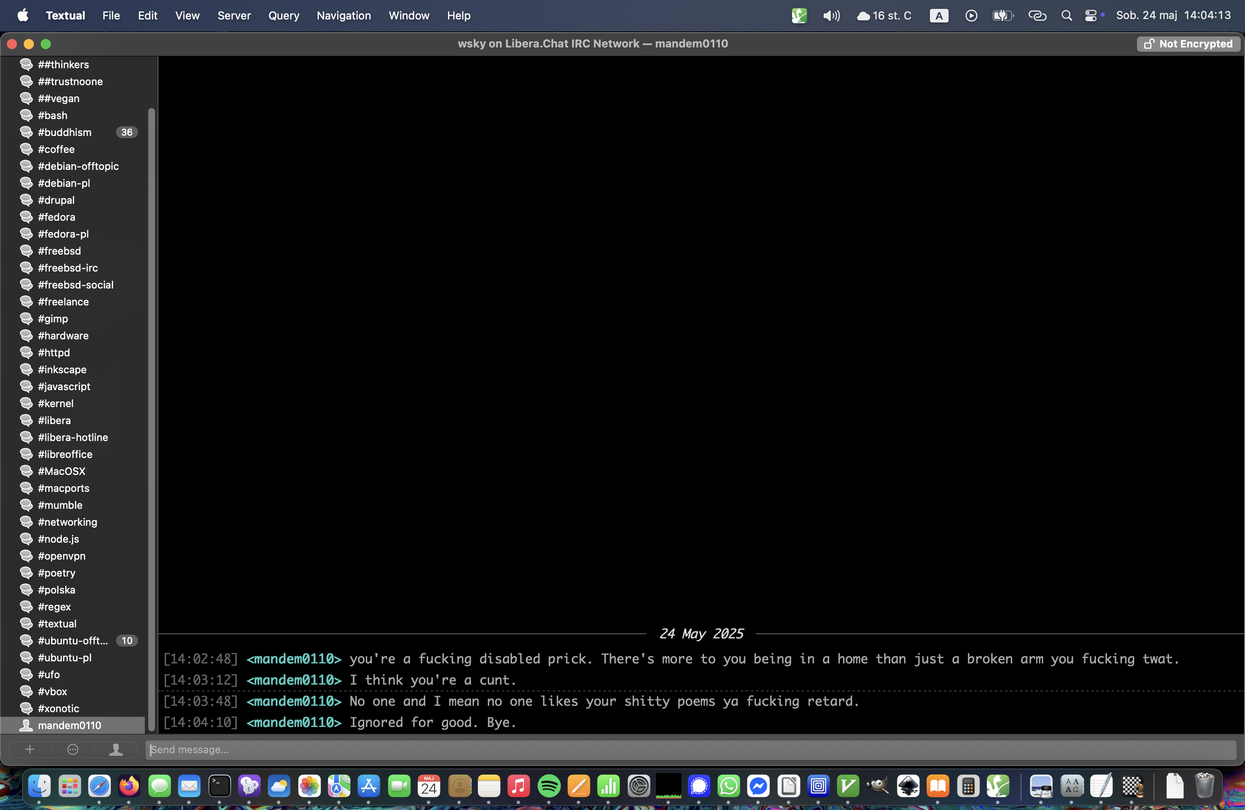
Task: Click the channel list scrollbar
Action: (x=152, y=419)
